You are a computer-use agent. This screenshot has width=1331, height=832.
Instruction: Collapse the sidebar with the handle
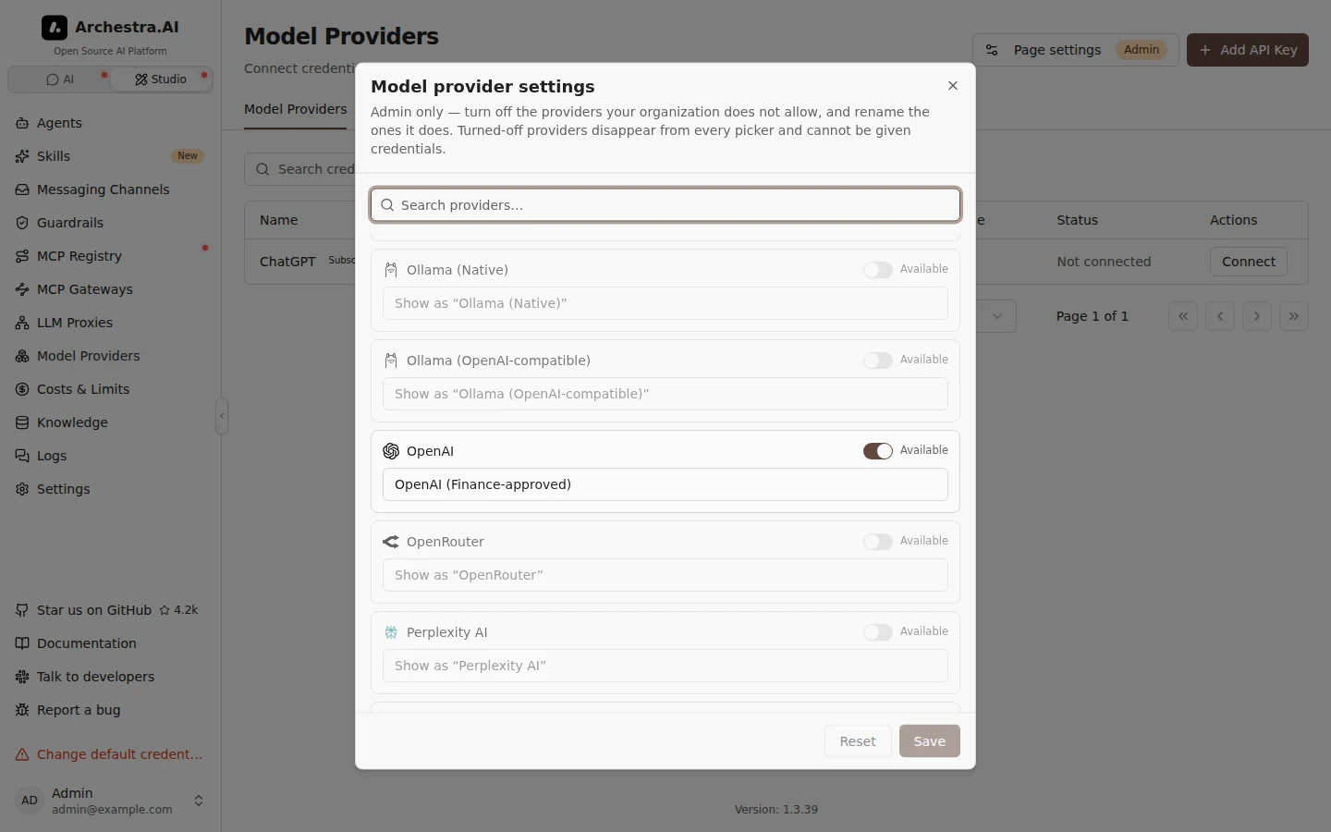pos(222,416)
